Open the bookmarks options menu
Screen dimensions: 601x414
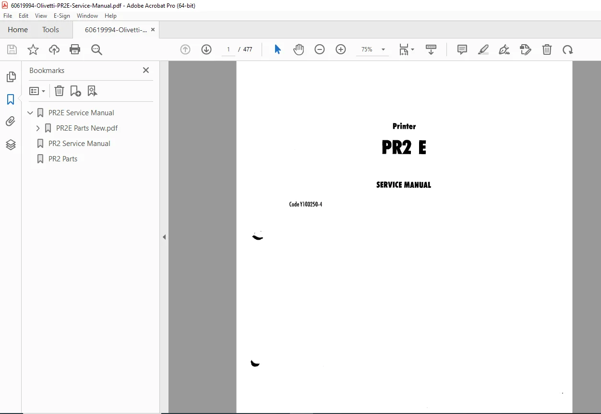tap(37, 91)
